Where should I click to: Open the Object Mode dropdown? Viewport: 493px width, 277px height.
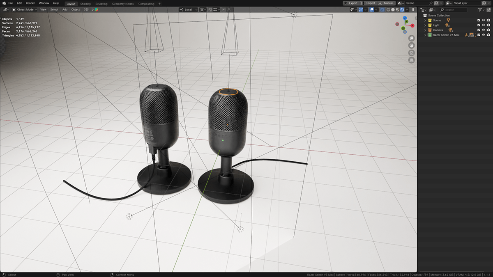pyautogui.click(x=24, y=9)
